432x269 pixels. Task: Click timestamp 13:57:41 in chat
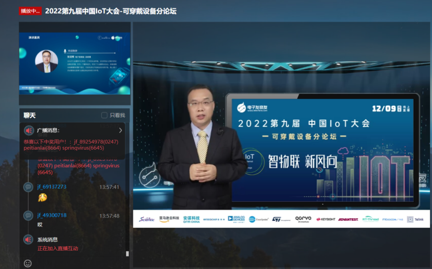[109, 187]
